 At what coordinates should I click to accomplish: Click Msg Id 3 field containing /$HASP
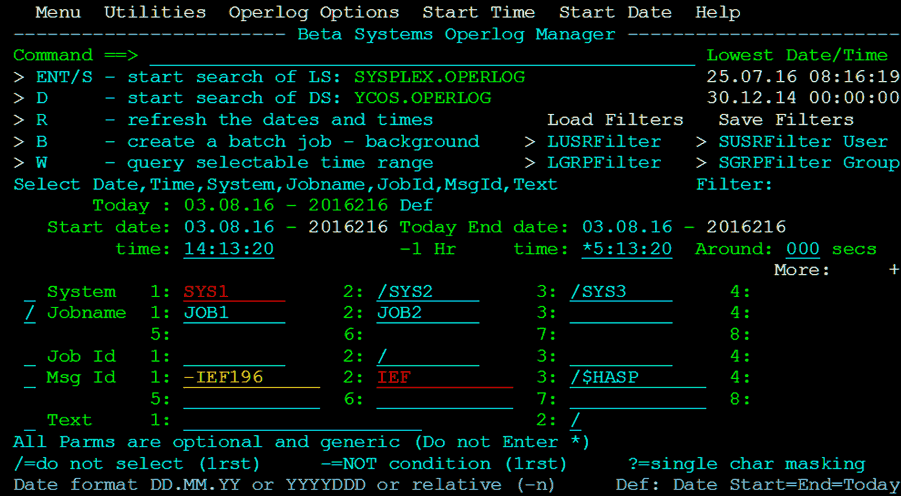tap(638, 378)
